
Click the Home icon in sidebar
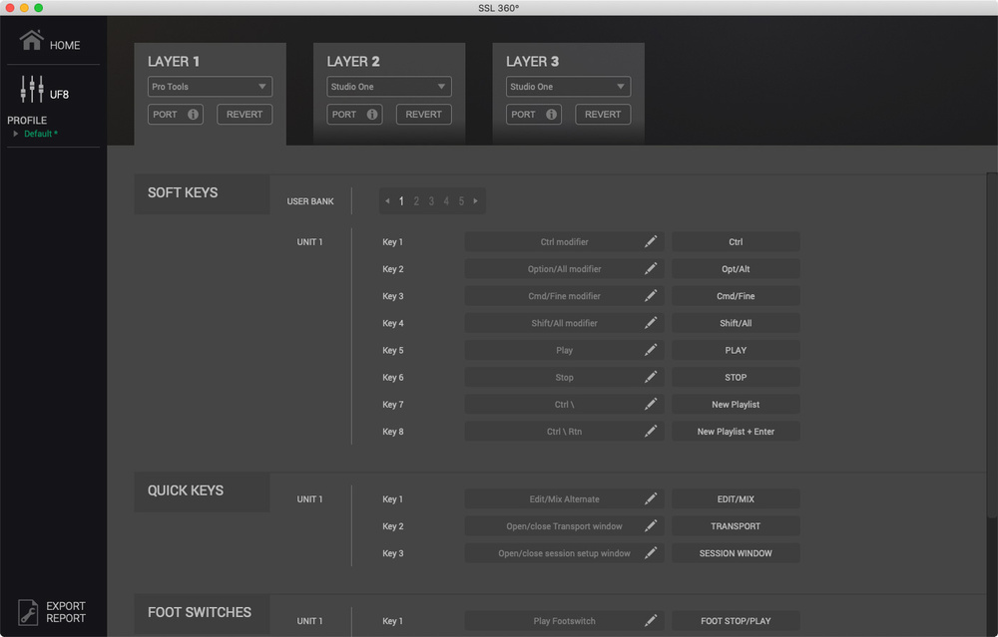31,41
